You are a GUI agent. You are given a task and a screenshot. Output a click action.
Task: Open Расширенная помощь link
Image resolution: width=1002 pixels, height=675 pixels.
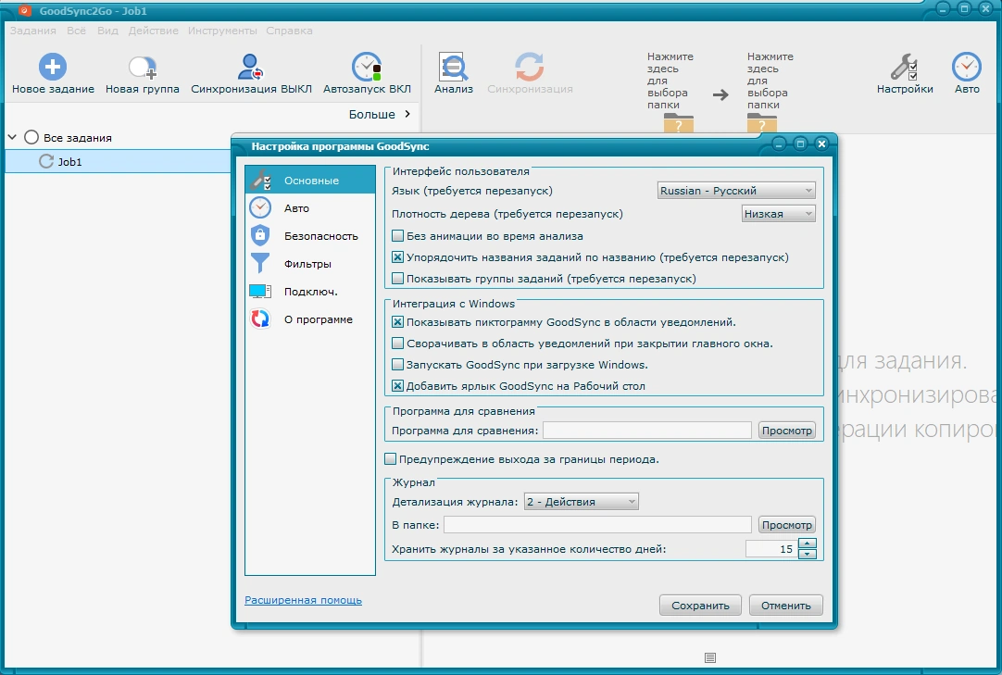303,600
